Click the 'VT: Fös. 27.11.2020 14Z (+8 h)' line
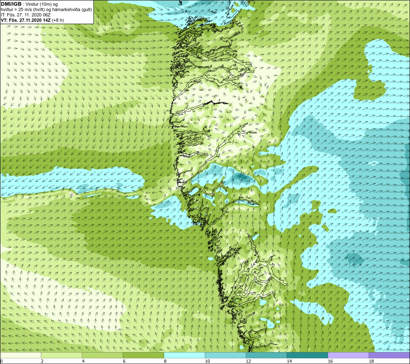This screenshot has width=410, height=364. (x=32, y=20)
